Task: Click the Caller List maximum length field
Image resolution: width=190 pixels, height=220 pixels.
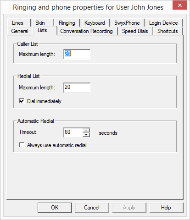Action: coord(77,54)
